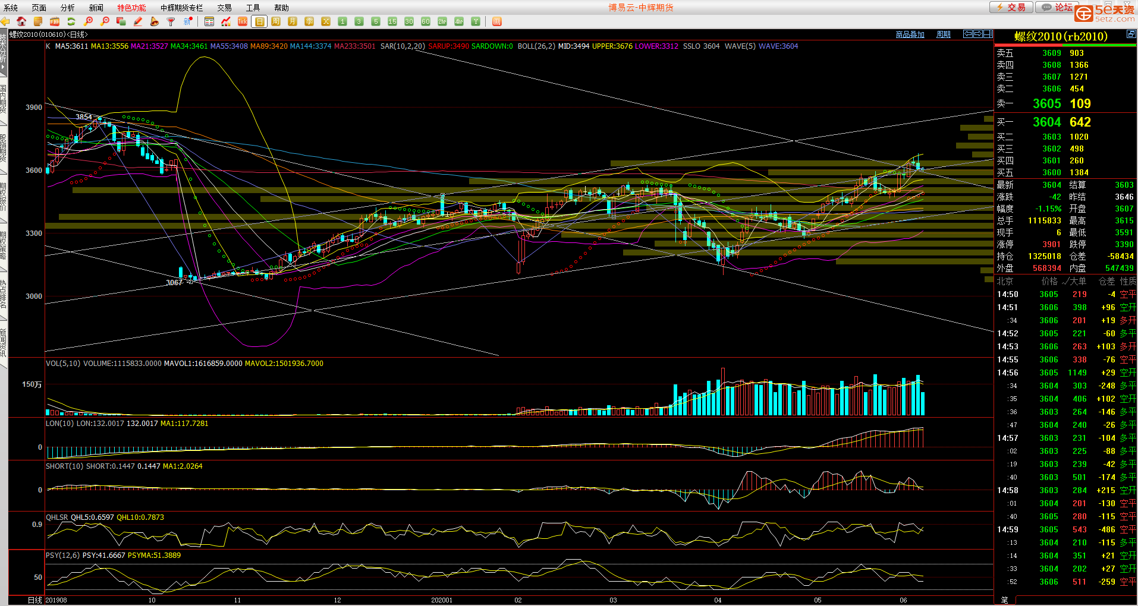This screenshot has height=606, width=1138.
Task: Click the 论坛 forum button
Action: 1058,7
